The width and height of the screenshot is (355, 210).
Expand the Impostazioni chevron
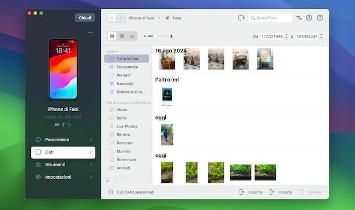click(91, 177)
